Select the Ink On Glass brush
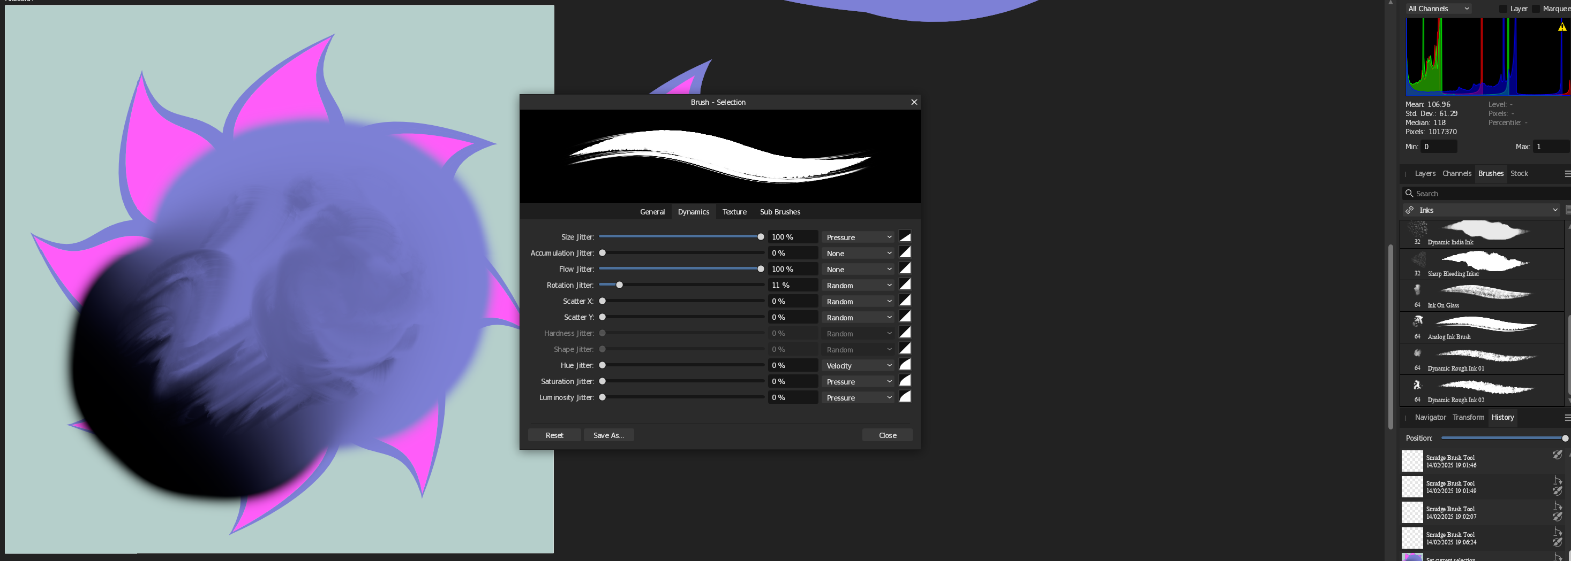The height and width of the screenshot is (561, 1571). pos(1482,296)
